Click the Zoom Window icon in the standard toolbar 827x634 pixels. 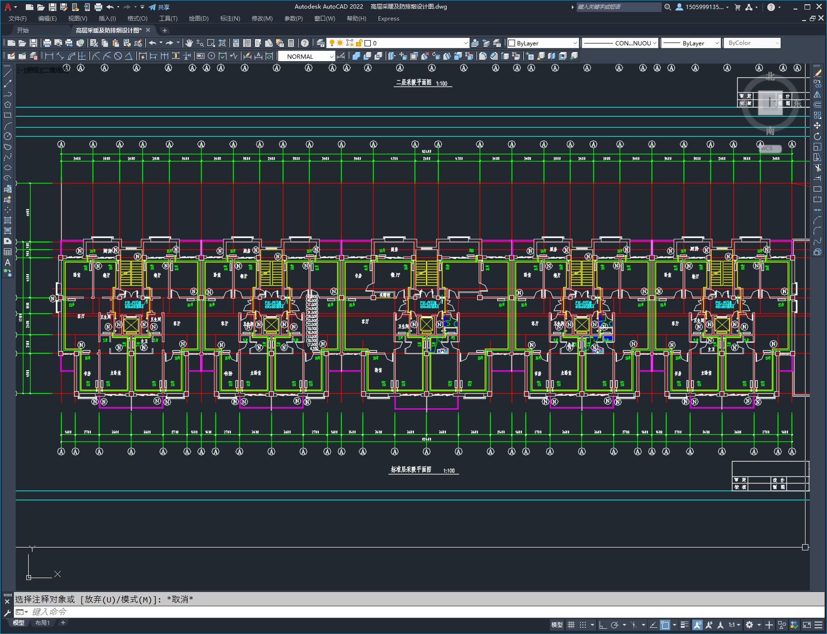211,43
